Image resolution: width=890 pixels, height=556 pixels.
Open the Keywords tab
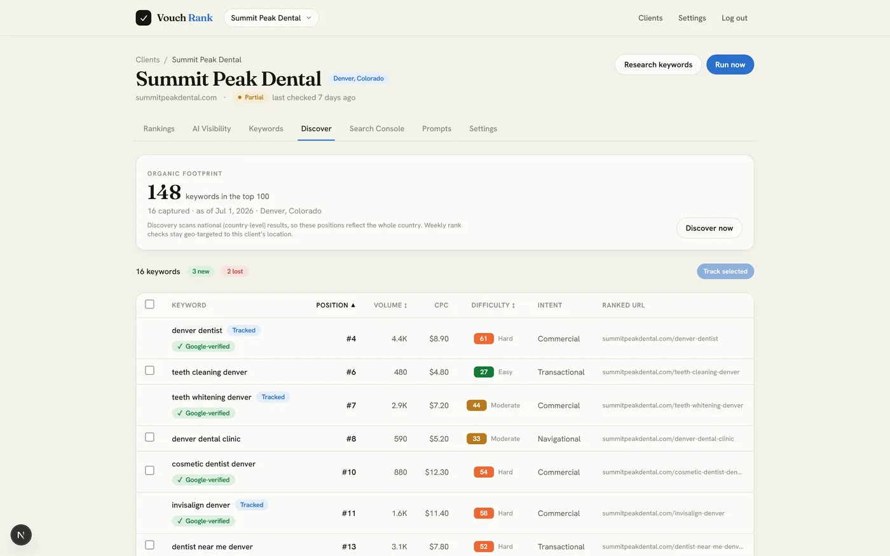[266, 128]
